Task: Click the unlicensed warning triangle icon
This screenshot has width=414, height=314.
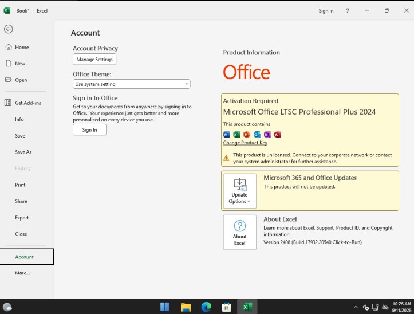Action: pos(226,158)
